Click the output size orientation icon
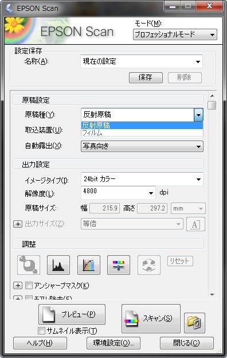Viewport: 227px width, 358px height. pos(195,224)
